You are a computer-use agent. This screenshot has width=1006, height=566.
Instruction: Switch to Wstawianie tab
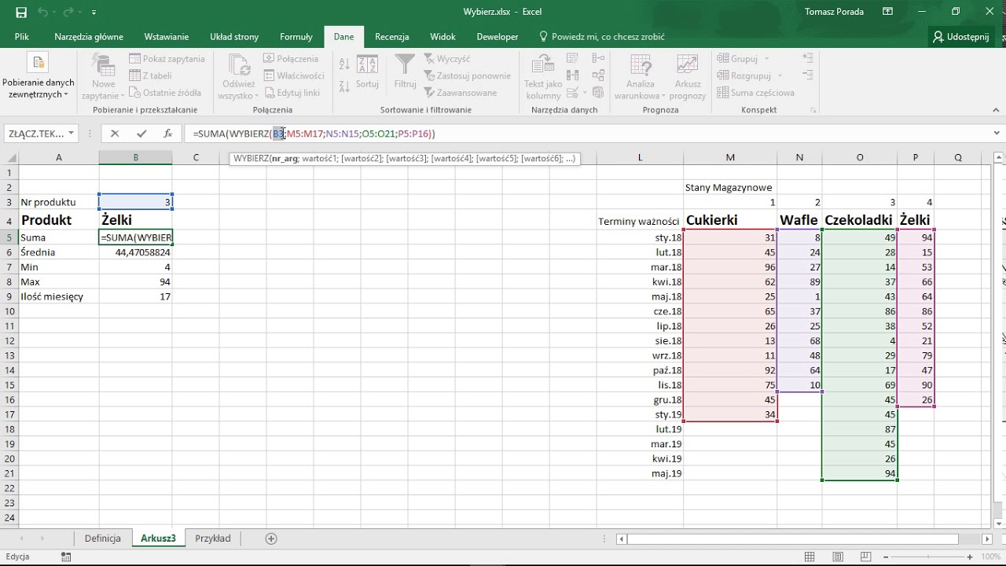coord(167,36)
